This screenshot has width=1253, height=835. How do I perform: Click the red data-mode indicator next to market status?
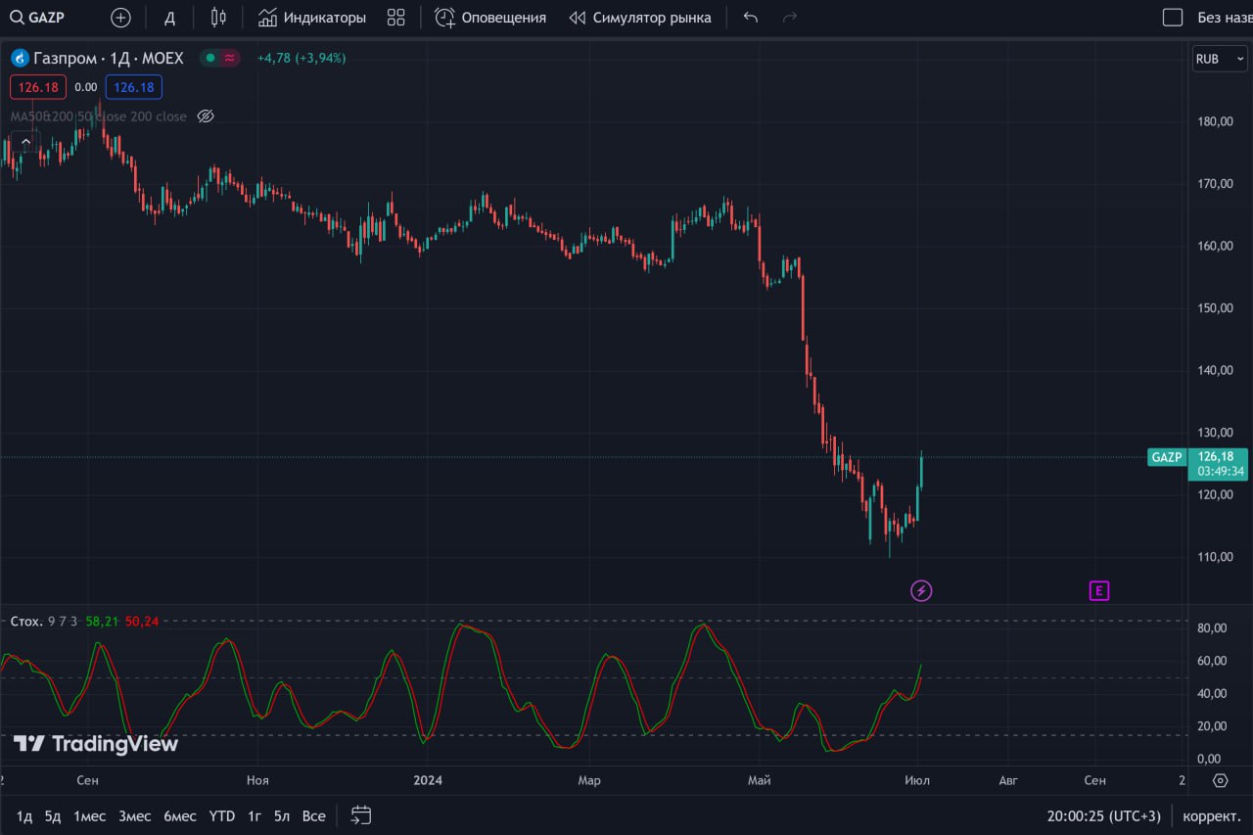tap(230, 58)
